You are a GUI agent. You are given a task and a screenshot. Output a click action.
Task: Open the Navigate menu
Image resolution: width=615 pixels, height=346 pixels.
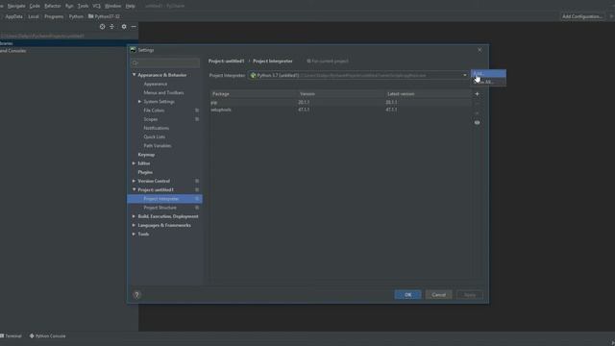coord(16,6)
